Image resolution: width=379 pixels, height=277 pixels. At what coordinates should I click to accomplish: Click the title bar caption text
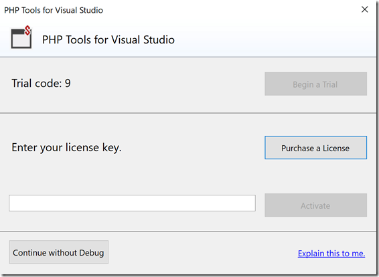54,10
